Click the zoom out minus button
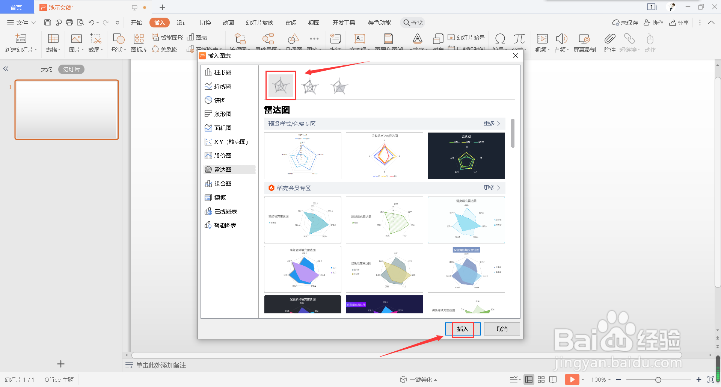Screen dimensions: 721x387 [x=618, y=379]
